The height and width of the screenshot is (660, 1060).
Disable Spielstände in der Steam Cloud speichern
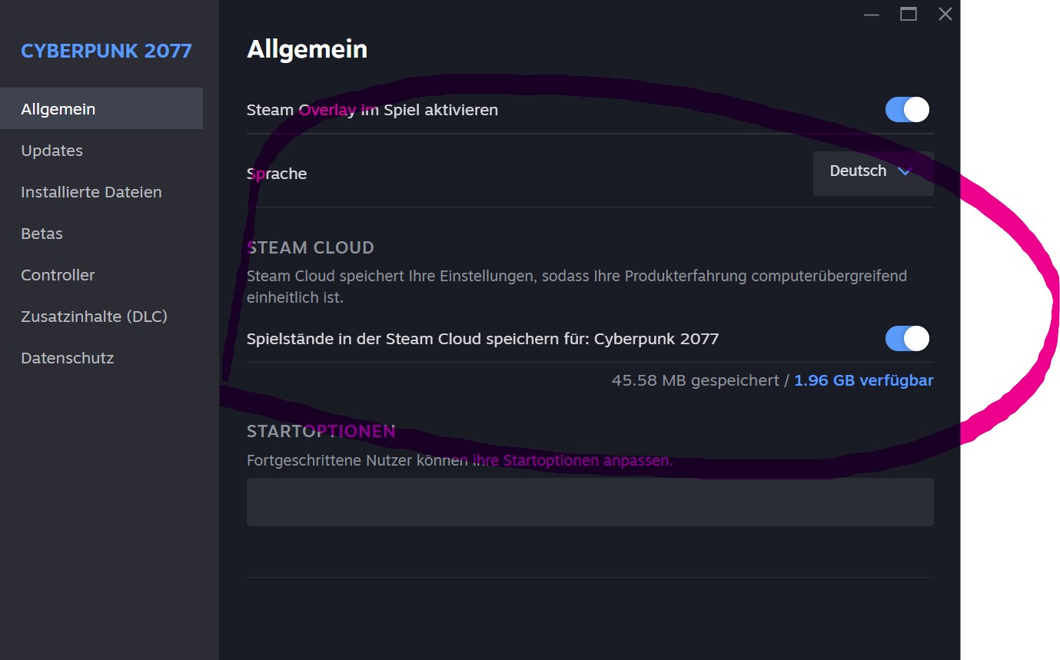pyautogui.click(x=907, y=338)
